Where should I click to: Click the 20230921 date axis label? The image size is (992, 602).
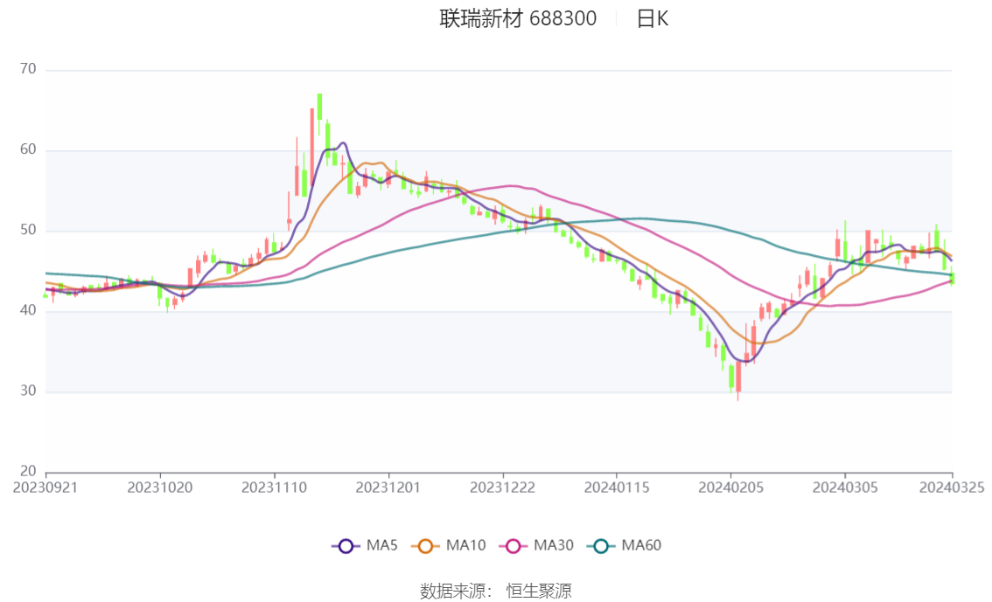(45, 488)
